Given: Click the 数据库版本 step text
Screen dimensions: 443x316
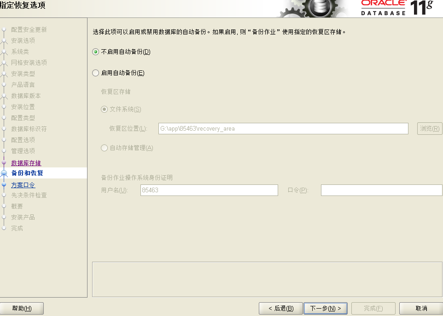Looking at the screenshot, I should point(26,96).
